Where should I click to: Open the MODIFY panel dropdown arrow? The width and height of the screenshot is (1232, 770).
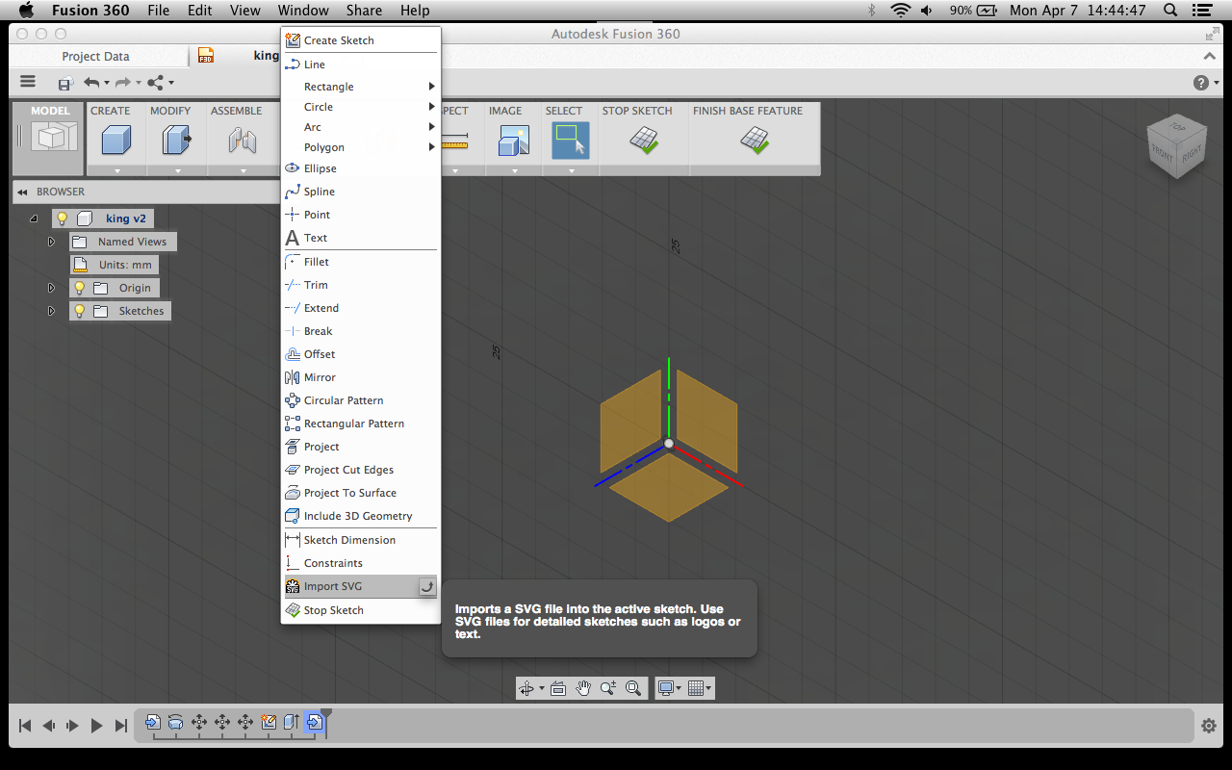point(177,170)
